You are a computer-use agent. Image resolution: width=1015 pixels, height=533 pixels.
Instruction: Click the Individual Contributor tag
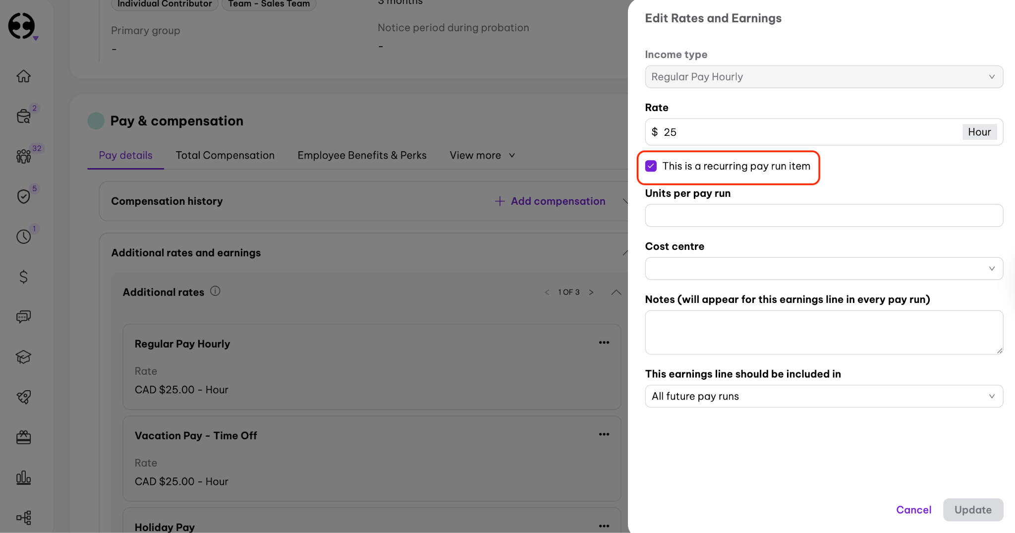coord(165,4)
